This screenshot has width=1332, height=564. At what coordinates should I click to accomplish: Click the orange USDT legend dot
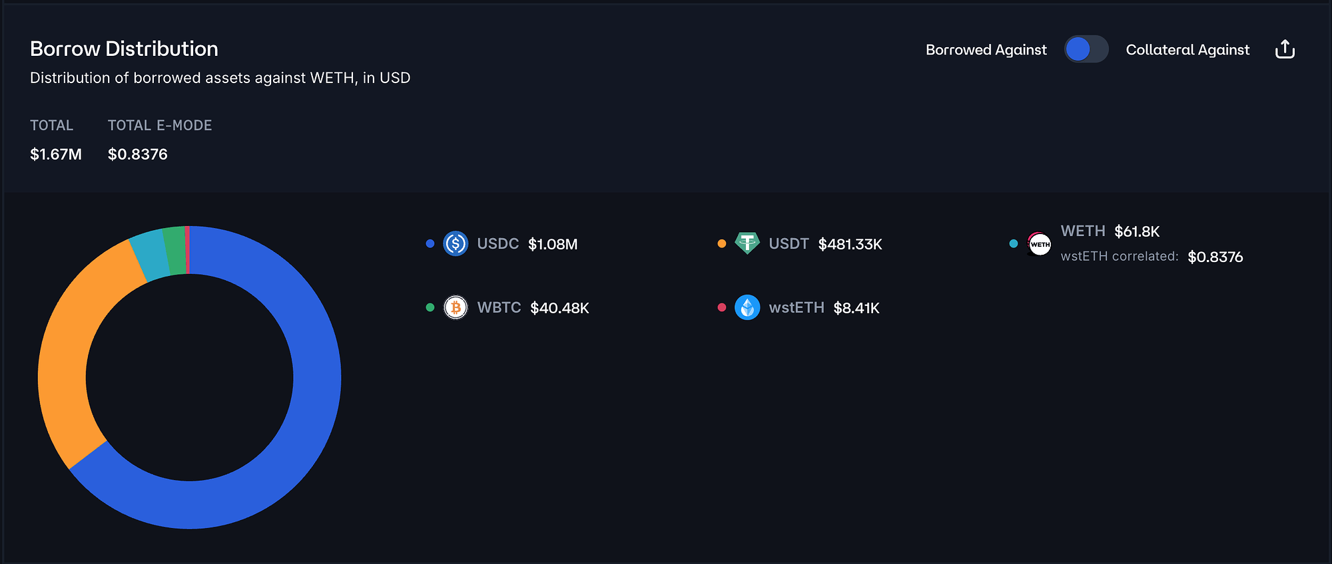pyautogui.click(x=722, y=244)
